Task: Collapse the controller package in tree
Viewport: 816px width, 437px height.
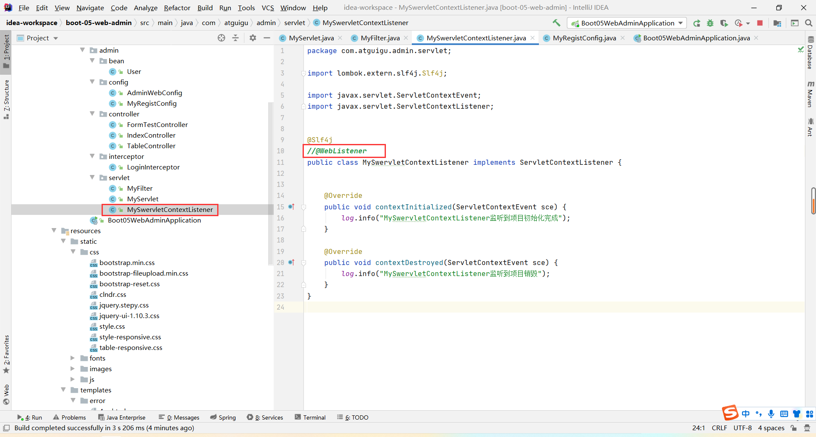Action: coord(92,114)
